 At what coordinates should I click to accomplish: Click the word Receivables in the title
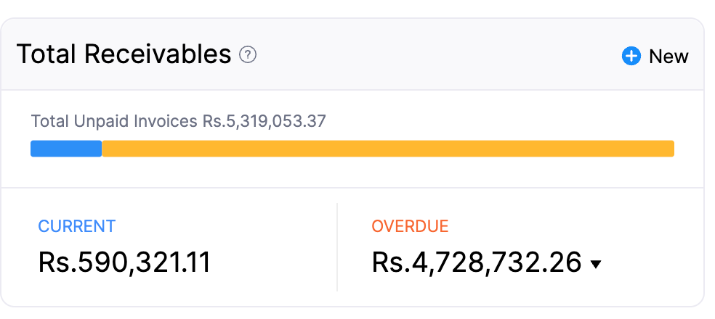pos(157,54)
